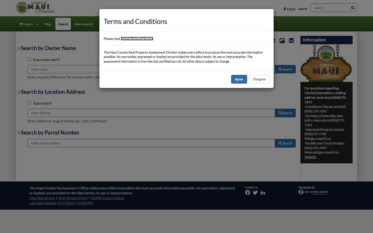Open the Twitter link in Contact Us
This screenshot has width=373, height=233.
255,193
